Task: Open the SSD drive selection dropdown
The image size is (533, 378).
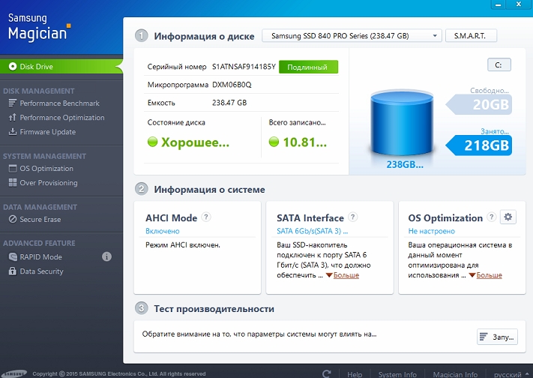Action: 352,36
